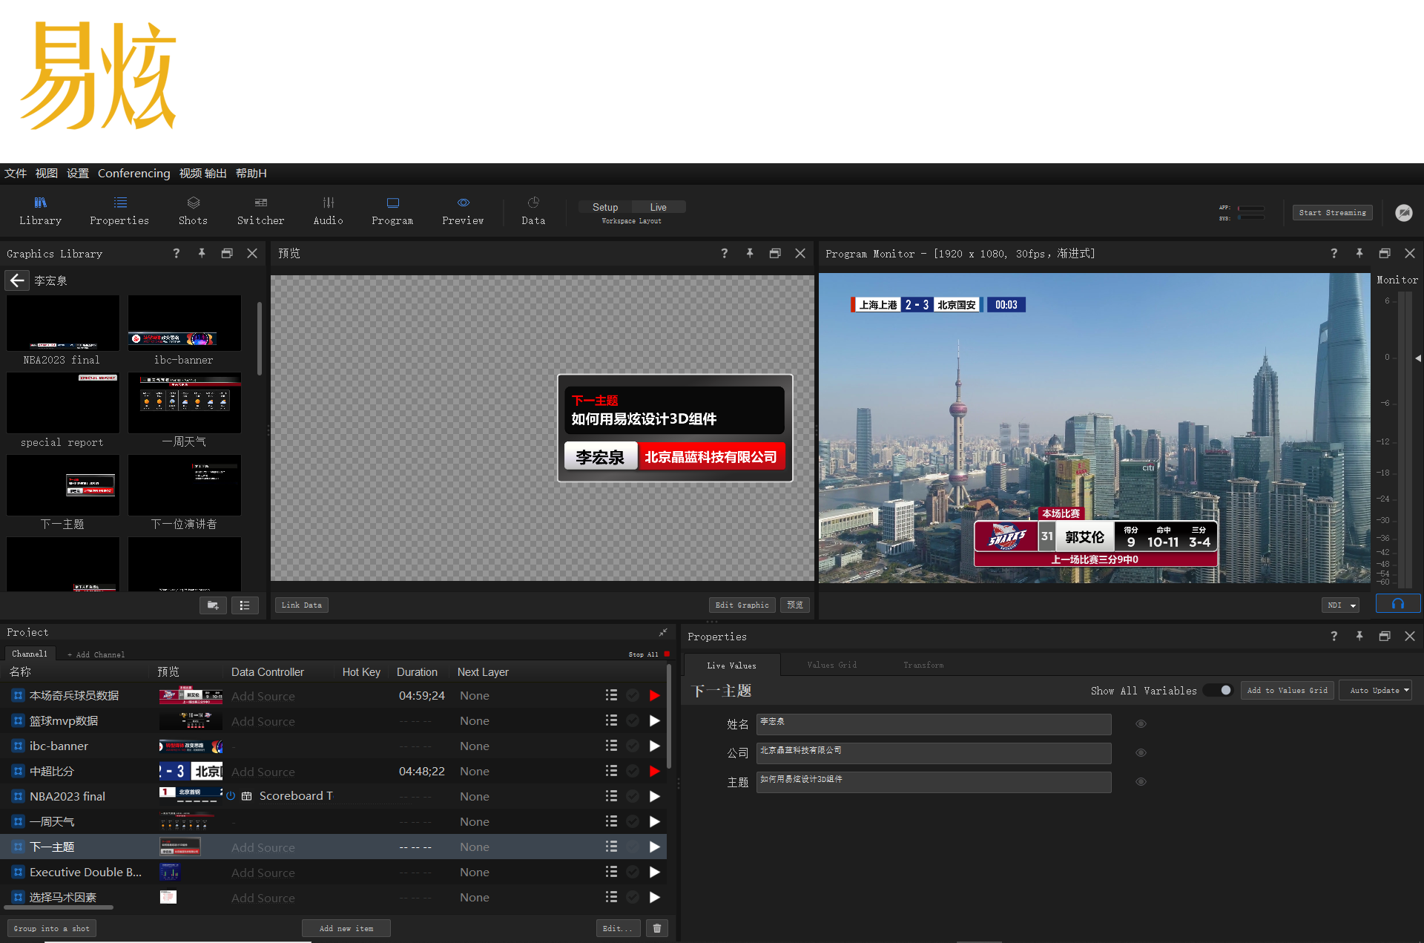Open the Preview toolbar panel

(x=463, y=211)
